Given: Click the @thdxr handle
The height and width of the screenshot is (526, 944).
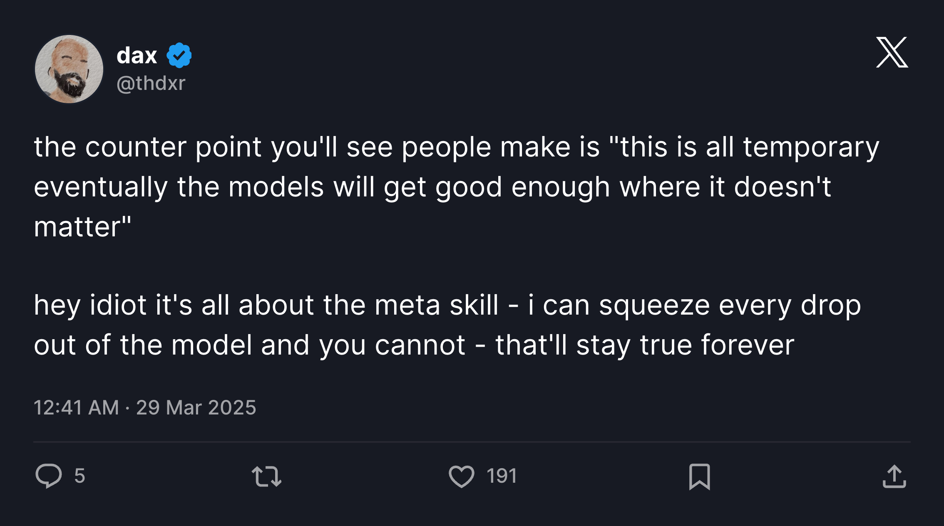Looking at the screenshot, I should click(151, 83).
